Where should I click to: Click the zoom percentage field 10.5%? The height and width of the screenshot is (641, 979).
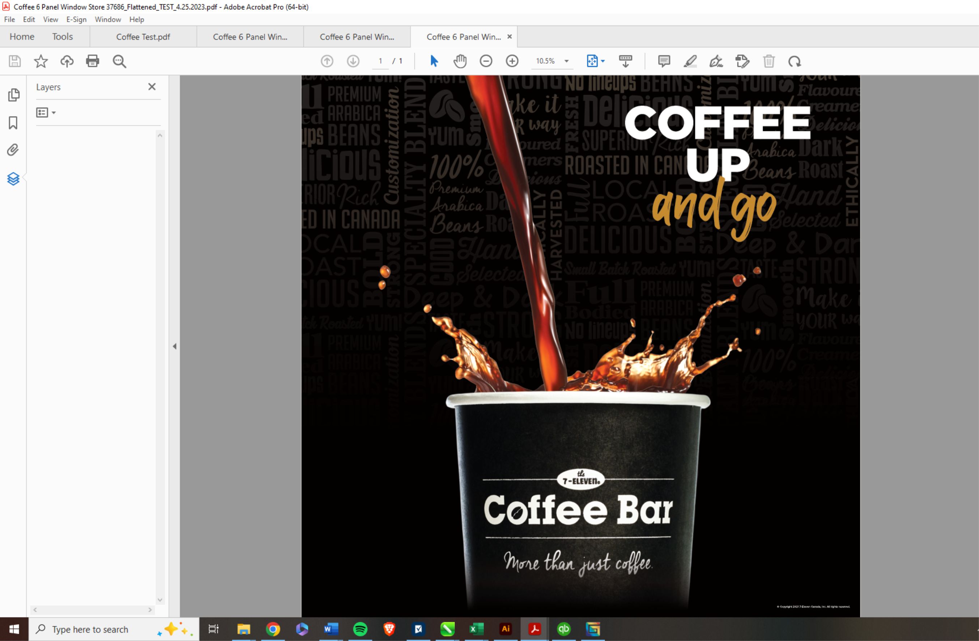click(545, 61)
